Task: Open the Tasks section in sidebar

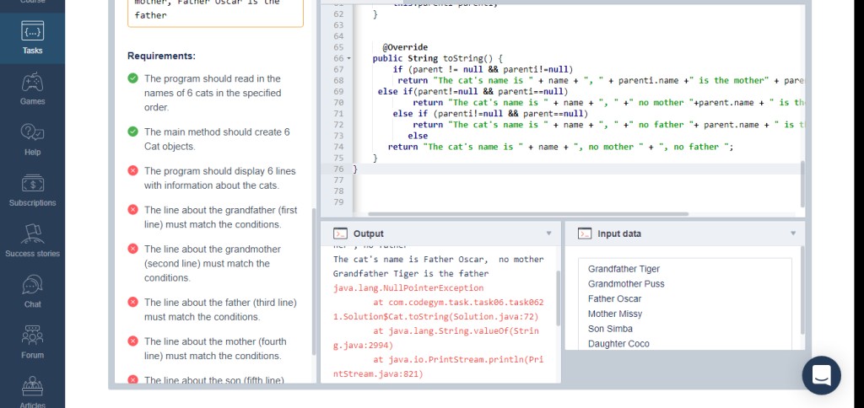Action: pos(32,38)
